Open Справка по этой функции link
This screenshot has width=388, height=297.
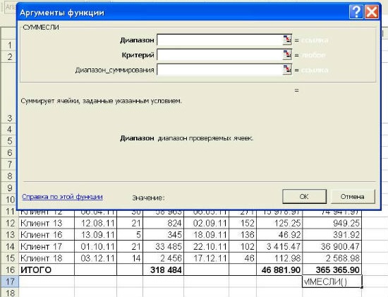tap(62, 197)
